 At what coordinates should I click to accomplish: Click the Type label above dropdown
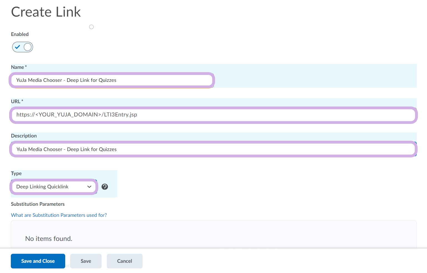(16, 173)
